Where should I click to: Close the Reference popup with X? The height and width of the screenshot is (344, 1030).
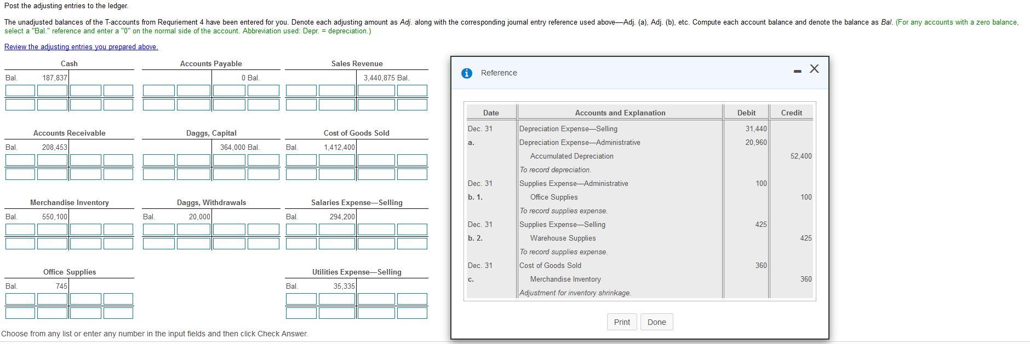coord(814,68)
